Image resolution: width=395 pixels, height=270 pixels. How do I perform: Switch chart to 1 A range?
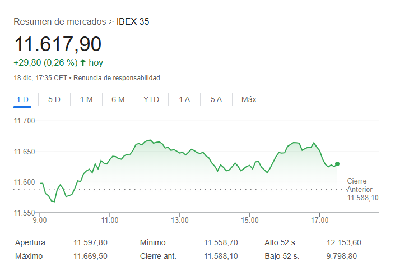tap(184, 100)
